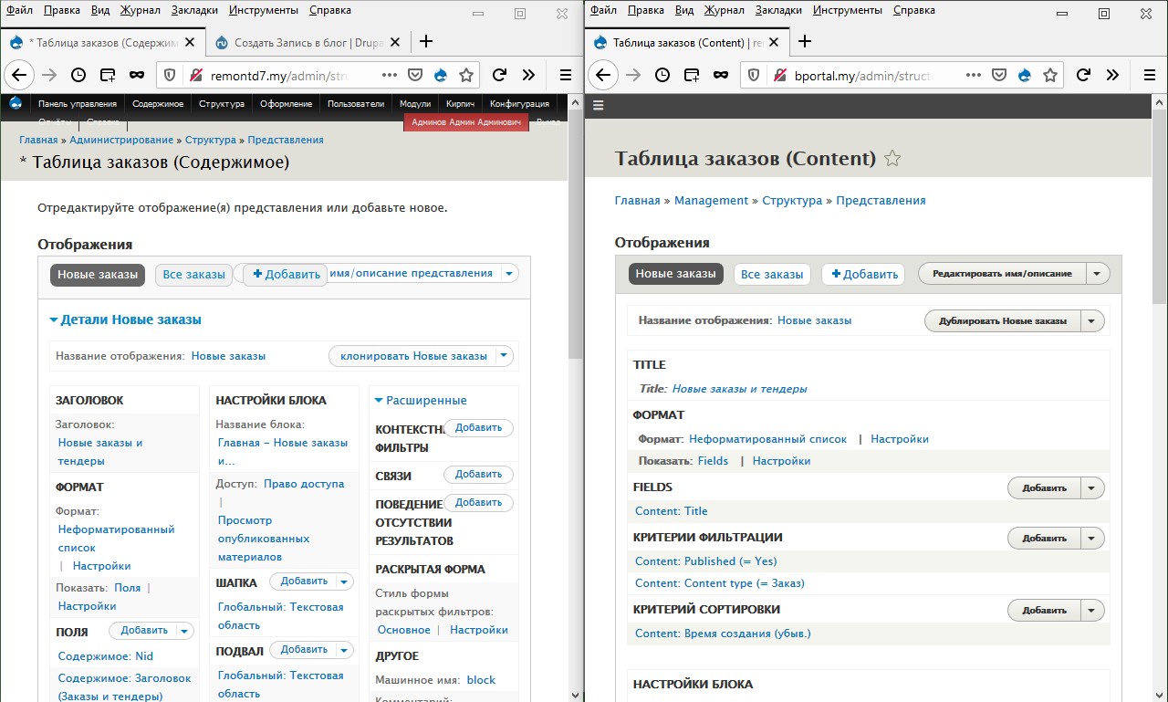Add to shortcuts star beside Таблица заказов (Content)
The width and height of the screenshot is (1168, 702).
coord(892,159)
